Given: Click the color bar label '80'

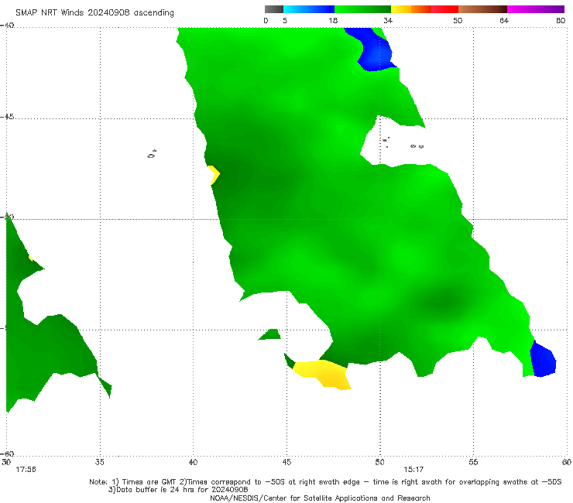Looking at the screenshot, I should pyautogui.click(x=561, y=20).
